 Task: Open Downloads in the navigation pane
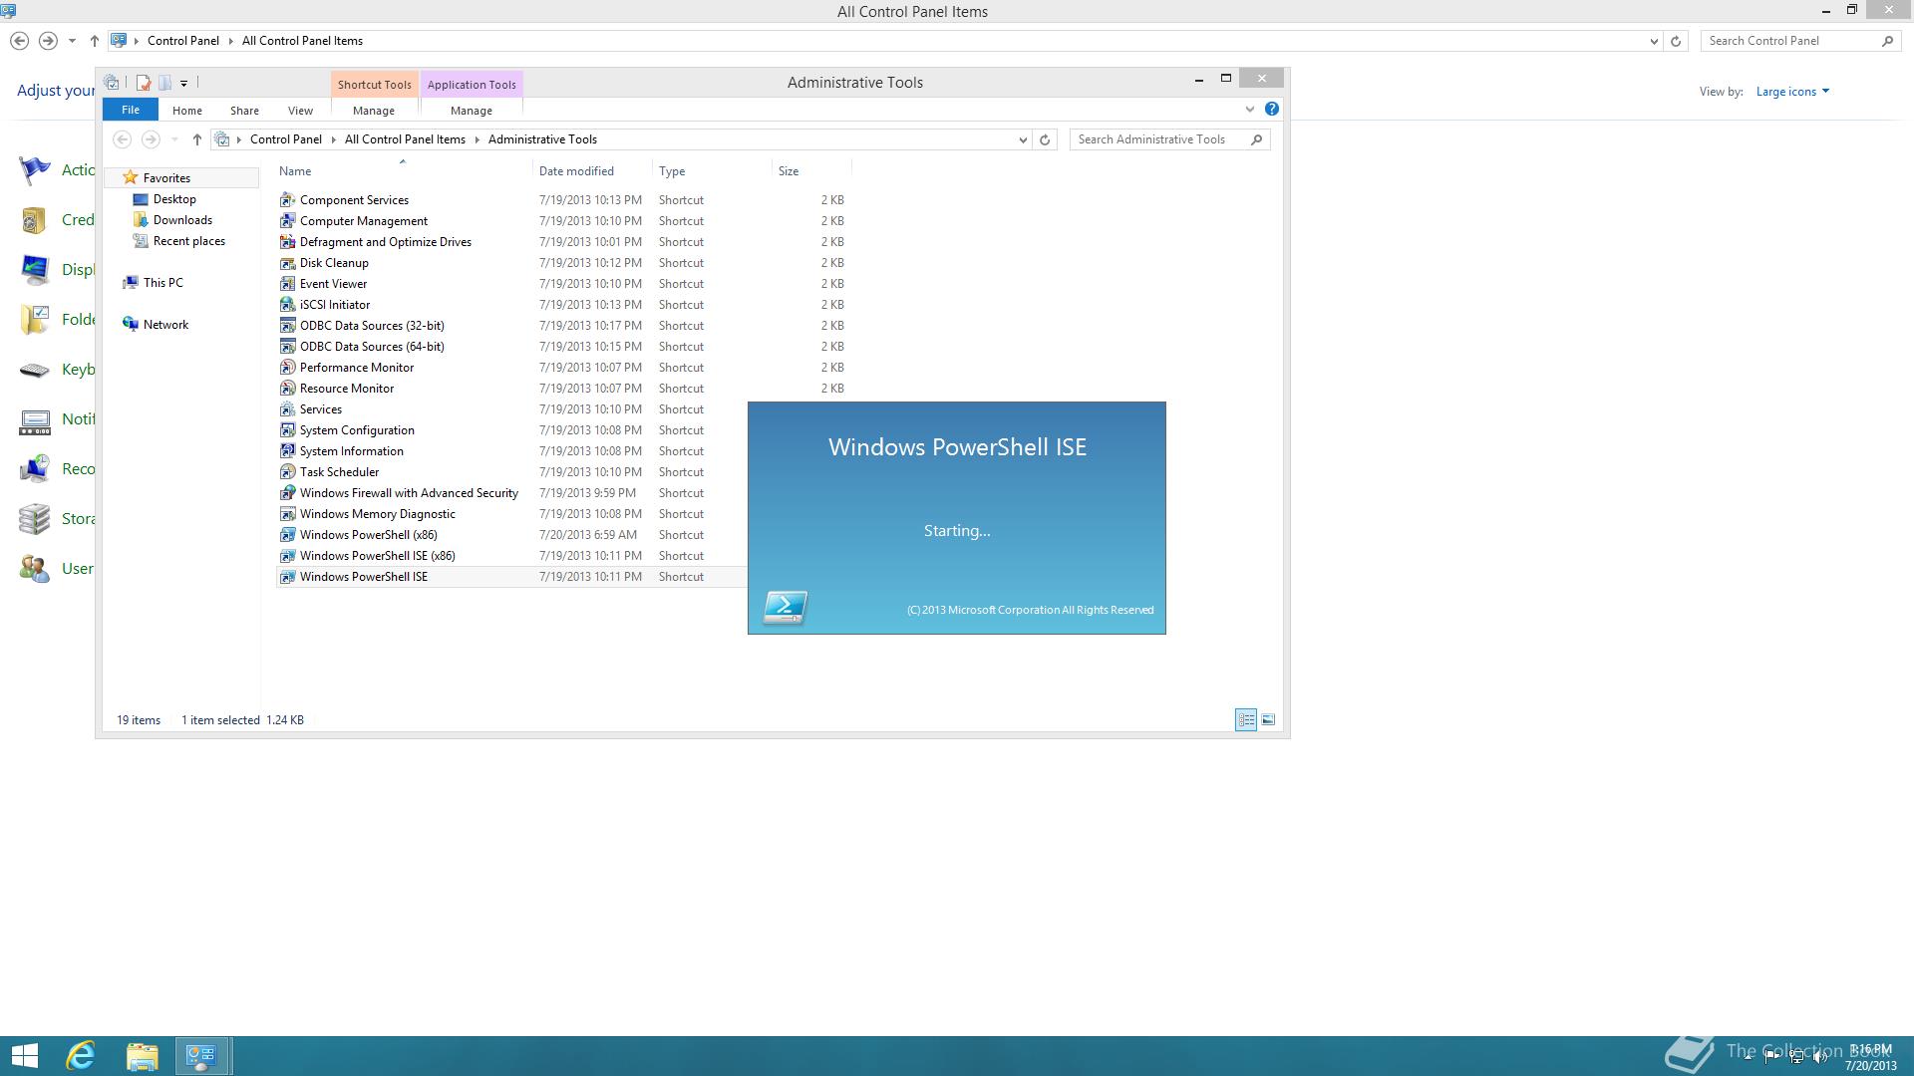(182, 220)
